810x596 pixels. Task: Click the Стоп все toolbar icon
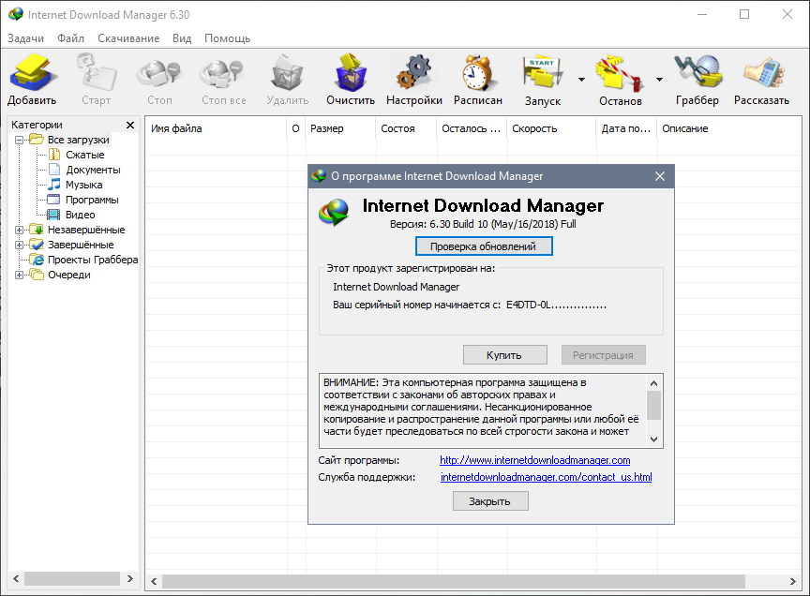tap(222, 72)
